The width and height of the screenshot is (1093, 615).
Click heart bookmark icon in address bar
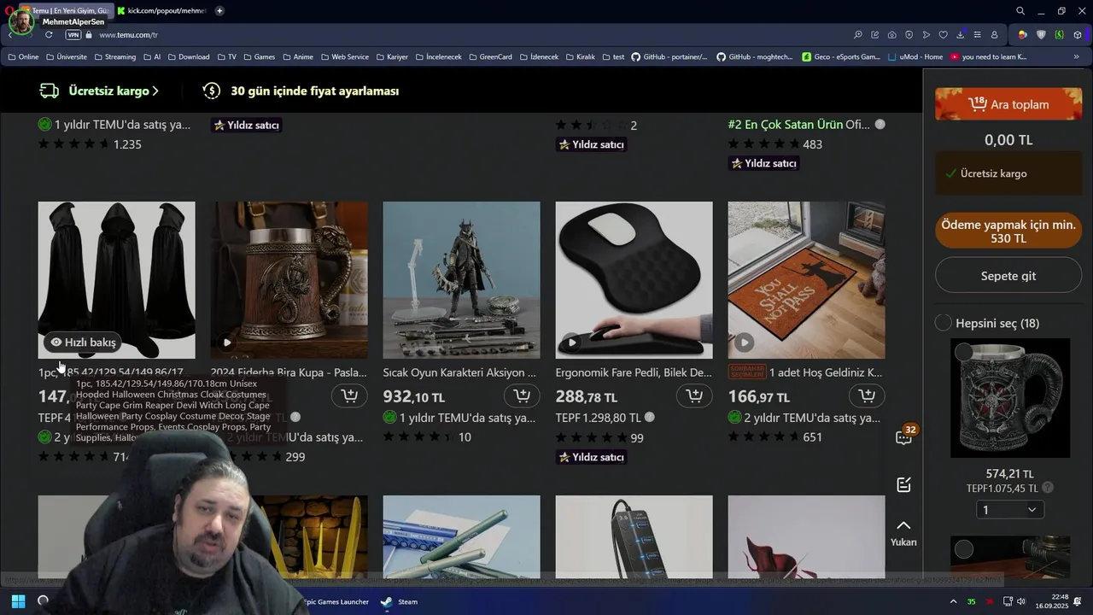coord(943,35)
